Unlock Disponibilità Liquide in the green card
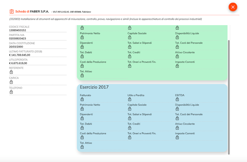 pos(177,37)
